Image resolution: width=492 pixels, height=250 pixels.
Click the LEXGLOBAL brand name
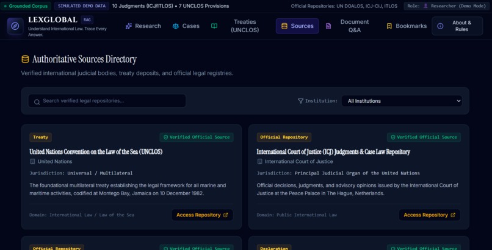(x=52, y=20)
